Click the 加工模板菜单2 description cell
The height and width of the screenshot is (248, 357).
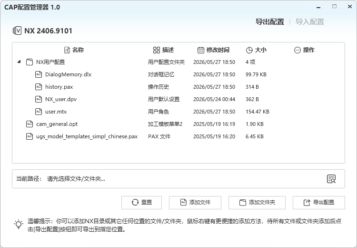click(x=165, y=124)
